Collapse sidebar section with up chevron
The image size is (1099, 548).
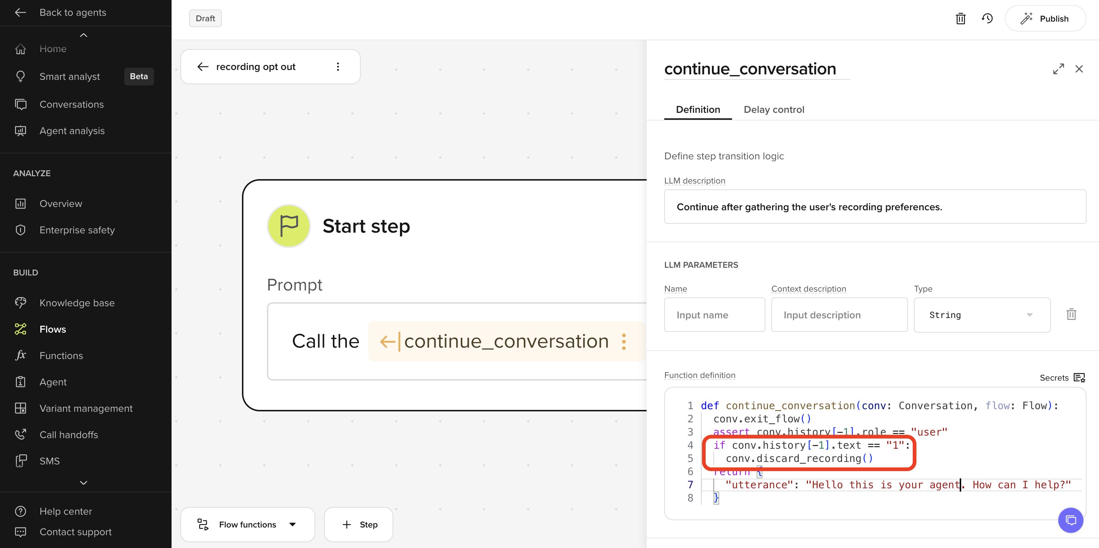coord(84,36)
